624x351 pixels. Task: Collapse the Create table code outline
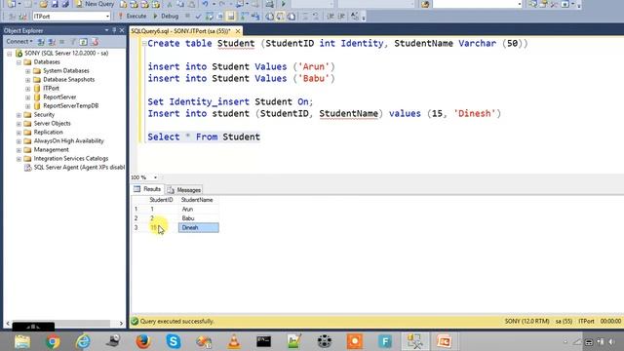point(144,43)
